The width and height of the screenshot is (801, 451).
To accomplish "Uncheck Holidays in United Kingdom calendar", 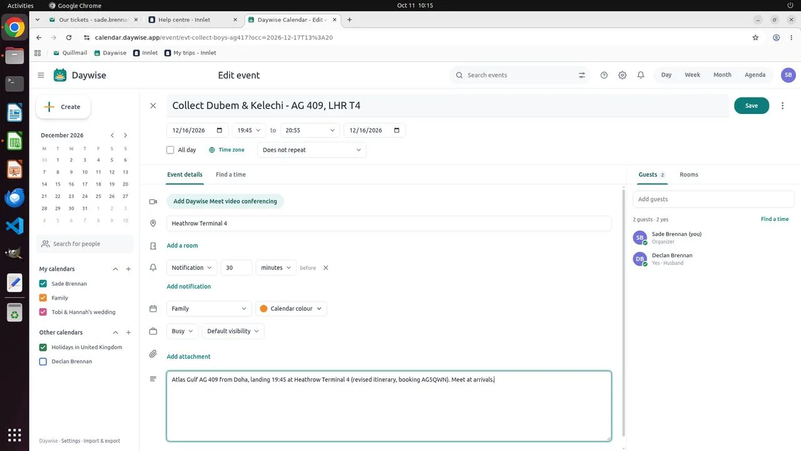I will 43,347.
